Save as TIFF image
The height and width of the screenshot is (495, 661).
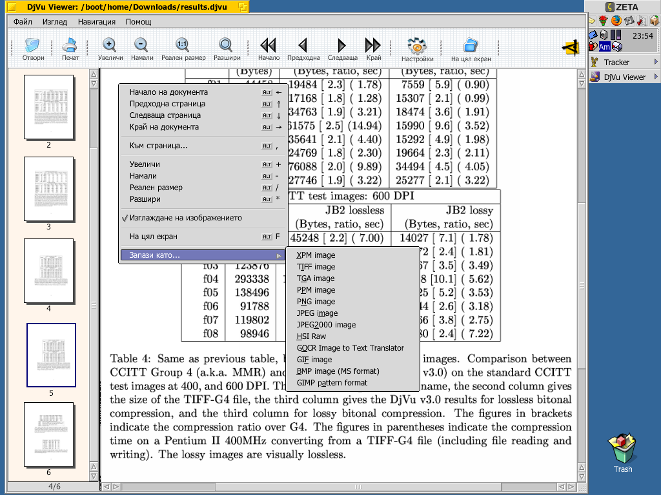352,267
